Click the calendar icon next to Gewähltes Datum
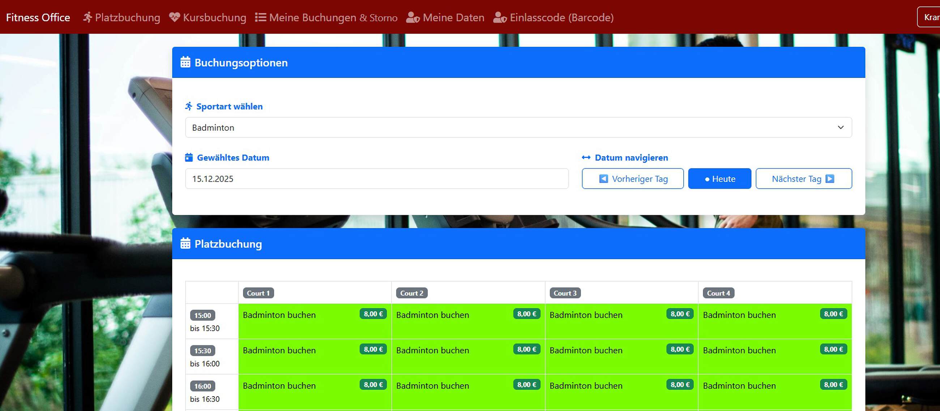The image size is (940, 411). point(189,157)
